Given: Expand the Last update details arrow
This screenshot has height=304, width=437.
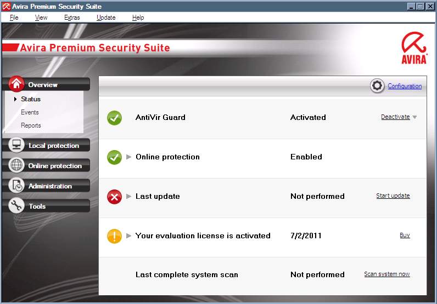Looking at the screenshot, I should click(129, 196).
